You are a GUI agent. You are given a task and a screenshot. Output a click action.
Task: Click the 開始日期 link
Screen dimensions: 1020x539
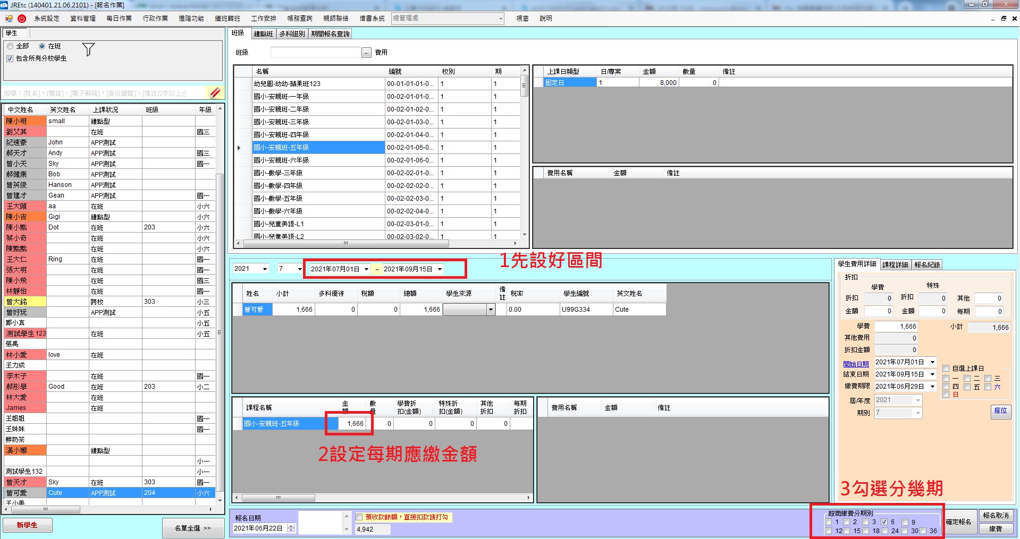click(x=856, y=364)
